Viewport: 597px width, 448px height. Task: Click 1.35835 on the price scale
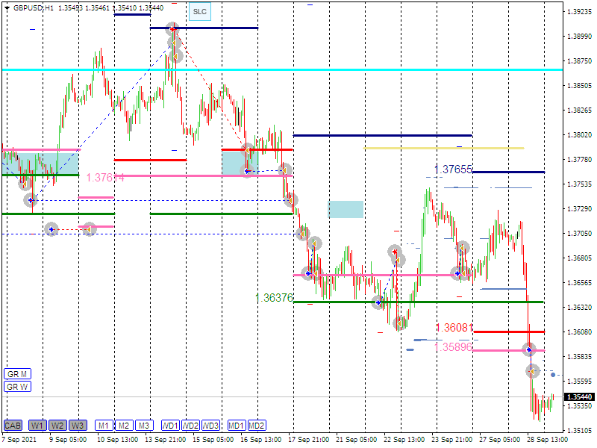point(580,357)
